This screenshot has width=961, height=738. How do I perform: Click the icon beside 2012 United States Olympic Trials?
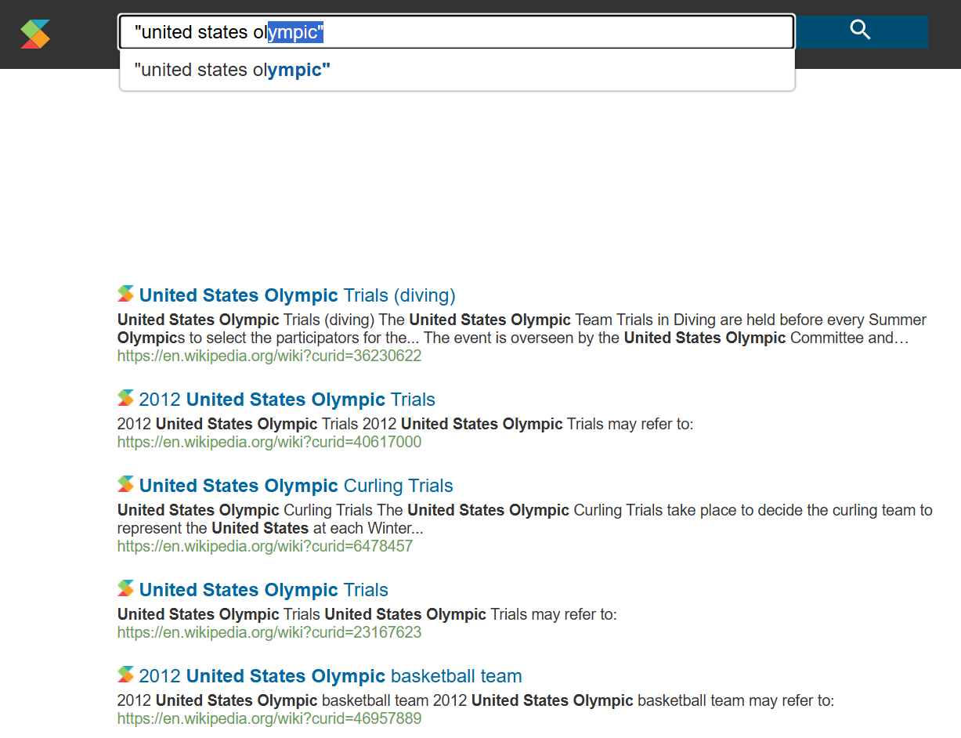click(126, 399)
